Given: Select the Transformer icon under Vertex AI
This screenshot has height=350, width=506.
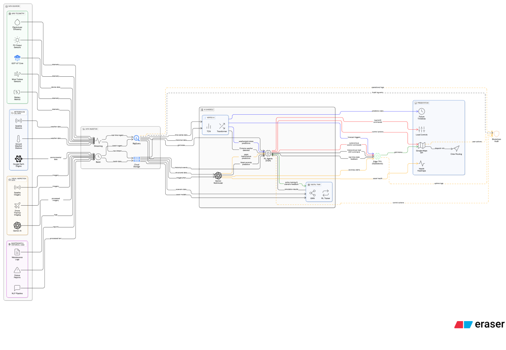Looking at the screenshot, I should coord(222,125).
